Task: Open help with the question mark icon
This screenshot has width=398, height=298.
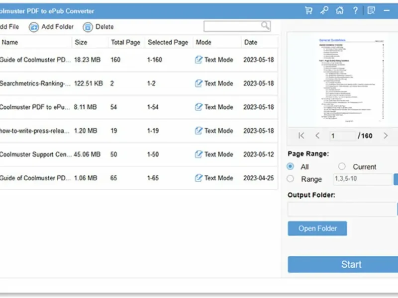Action: click(x=355, y=10)
